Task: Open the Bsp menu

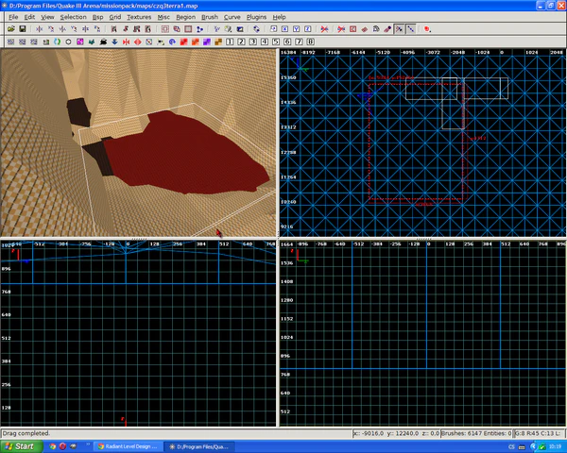Action: [96, 17]
